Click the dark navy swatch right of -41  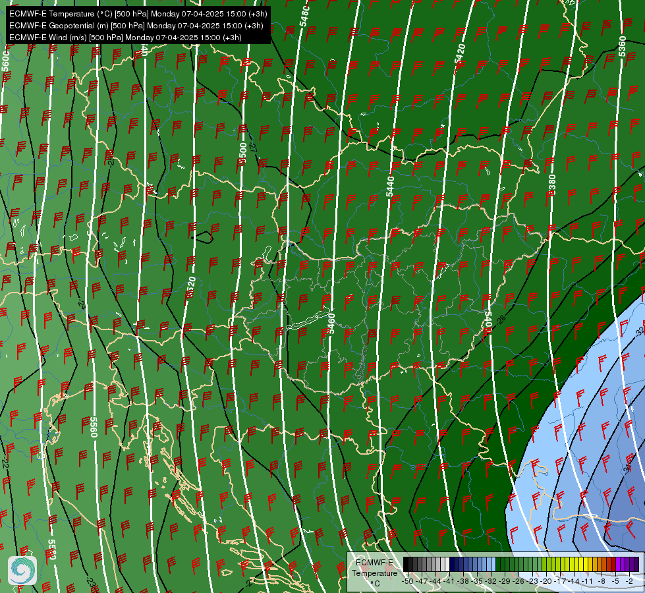click(x=452, y=564)
